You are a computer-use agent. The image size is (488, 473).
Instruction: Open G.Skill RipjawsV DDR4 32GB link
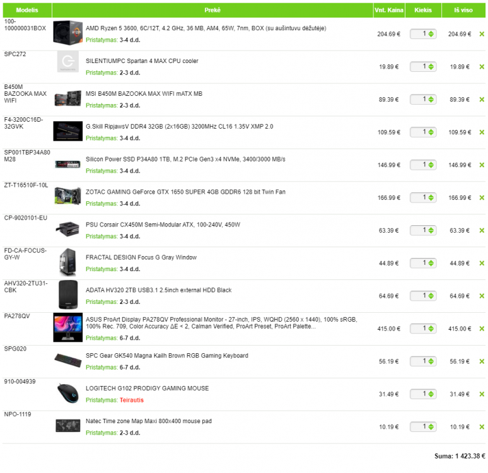(x=179, y=126)
